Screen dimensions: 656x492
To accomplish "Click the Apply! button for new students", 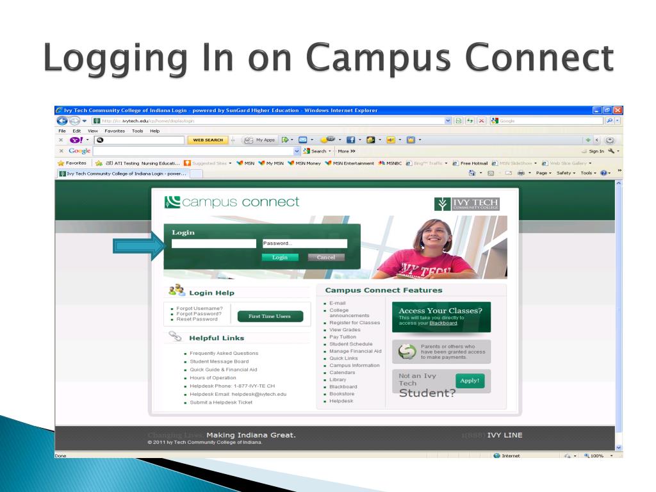I will 470,381.
